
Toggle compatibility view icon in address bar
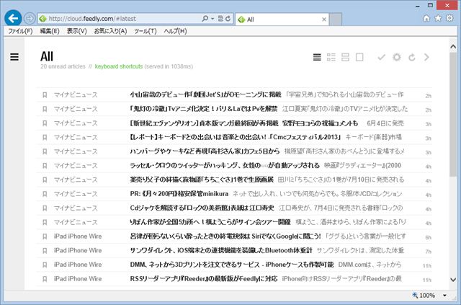[x=220, y=19]
